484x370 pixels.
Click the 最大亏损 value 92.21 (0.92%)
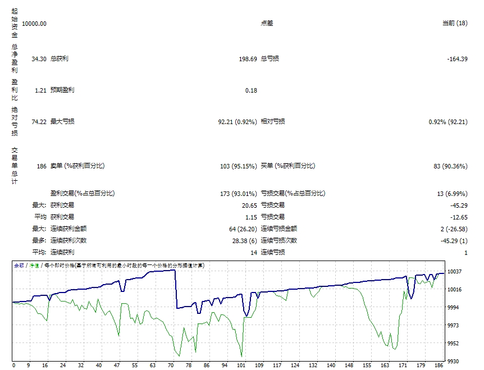(238, 122)
